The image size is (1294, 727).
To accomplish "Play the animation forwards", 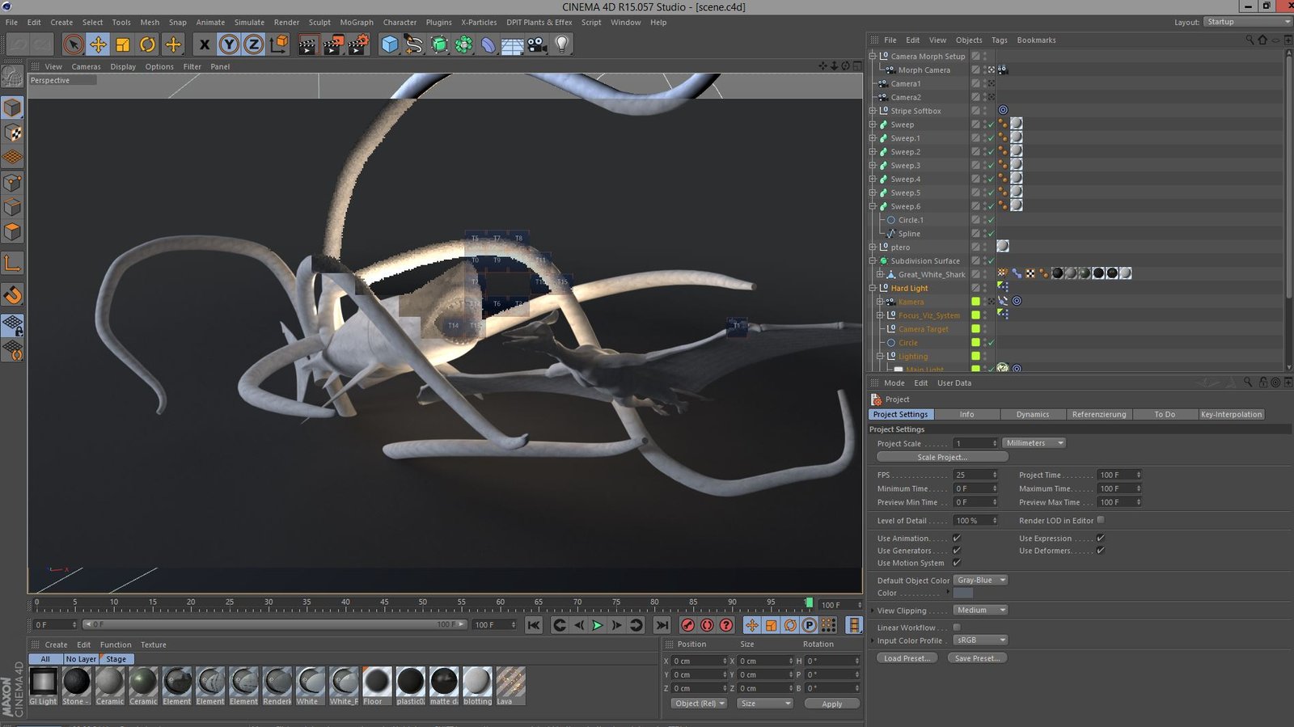I will (598, 625).
